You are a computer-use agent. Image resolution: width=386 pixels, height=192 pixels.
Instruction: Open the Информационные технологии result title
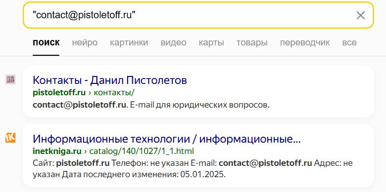(x=167, y=139)
